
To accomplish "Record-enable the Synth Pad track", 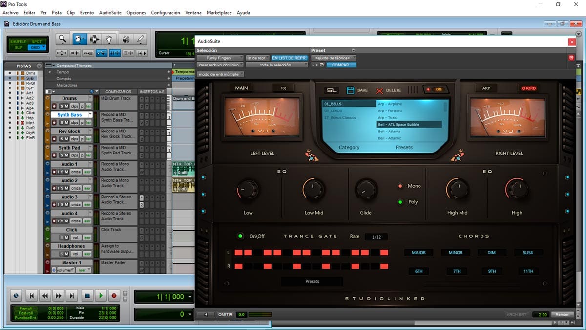I will click(x=54, y=155).
